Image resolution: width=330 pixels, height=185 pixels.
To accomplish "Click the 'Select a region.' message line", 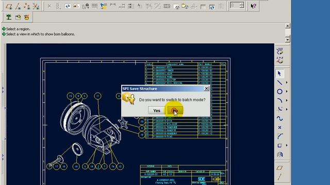I will pyautogui.click(x=18, y=29).
